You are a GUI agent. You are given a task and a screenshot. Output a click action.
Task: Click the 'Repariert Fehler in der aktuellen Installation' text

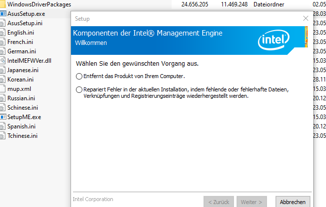[186, 93]
